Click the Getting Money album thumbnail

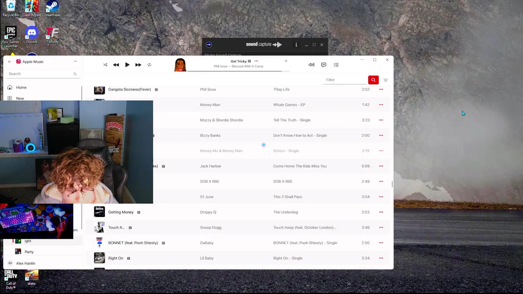99,212
